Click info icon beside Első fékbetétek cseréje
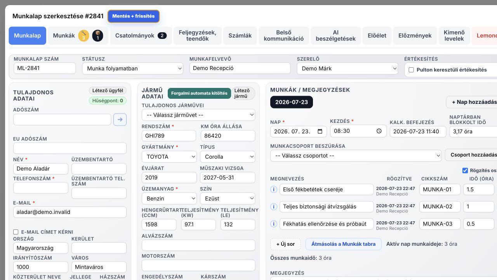Viewport: 497px width, 280px height. pyautogui.click(x=273, y=189)
